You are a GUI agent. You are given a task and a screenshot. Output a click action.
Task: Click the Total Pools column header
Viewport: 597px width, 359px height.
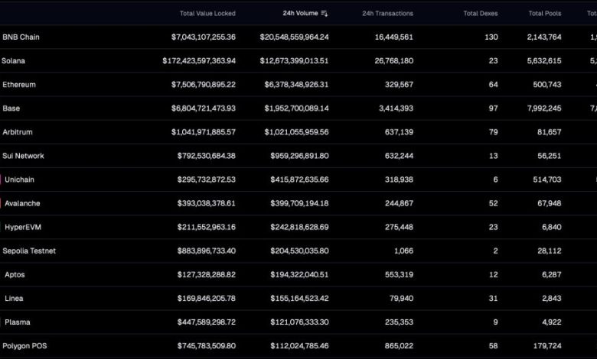(545, 14)
